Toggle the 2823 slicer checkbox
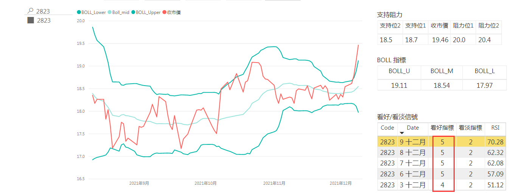Image resolution: width=519 pixels, height=196 pixels. coord(31,20)
